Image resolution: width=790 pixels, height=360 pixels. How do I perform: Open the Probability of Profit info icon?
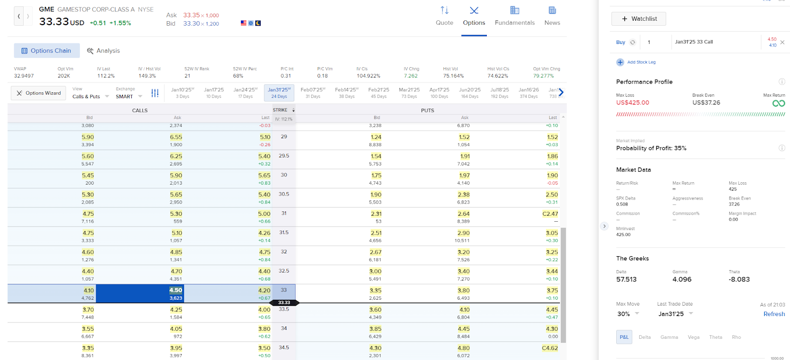point(782,148)
